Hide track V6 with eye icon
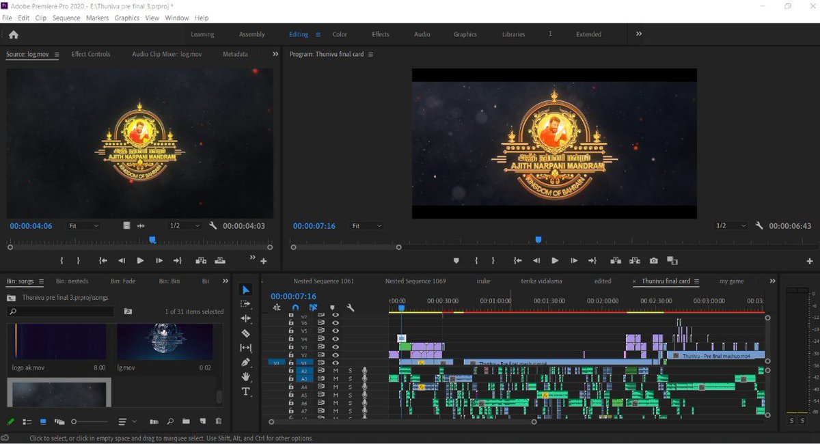 pyautogui.click(x=336, y=323)
